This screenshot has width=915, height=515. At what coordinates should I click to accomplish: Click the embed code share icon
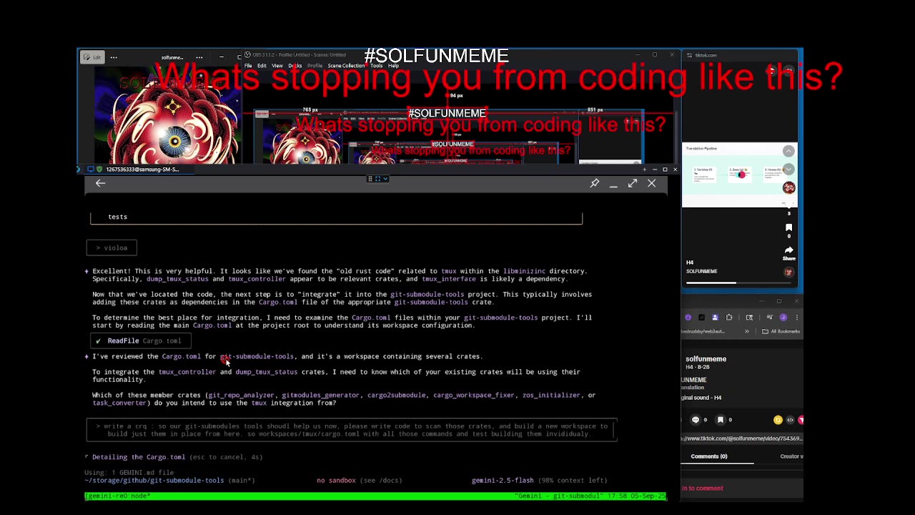pos(790,420)
